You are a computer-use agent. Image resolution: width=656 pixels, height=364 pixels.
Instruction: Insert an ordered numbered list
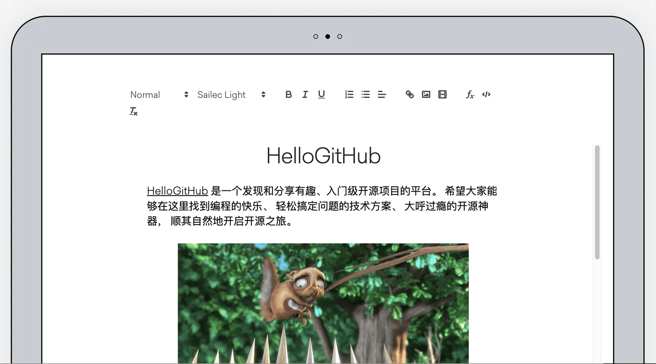349,94
